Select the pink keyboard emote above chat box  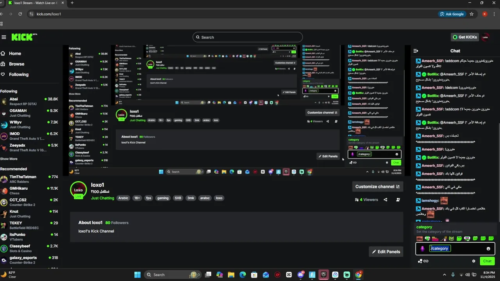(435, 238)
